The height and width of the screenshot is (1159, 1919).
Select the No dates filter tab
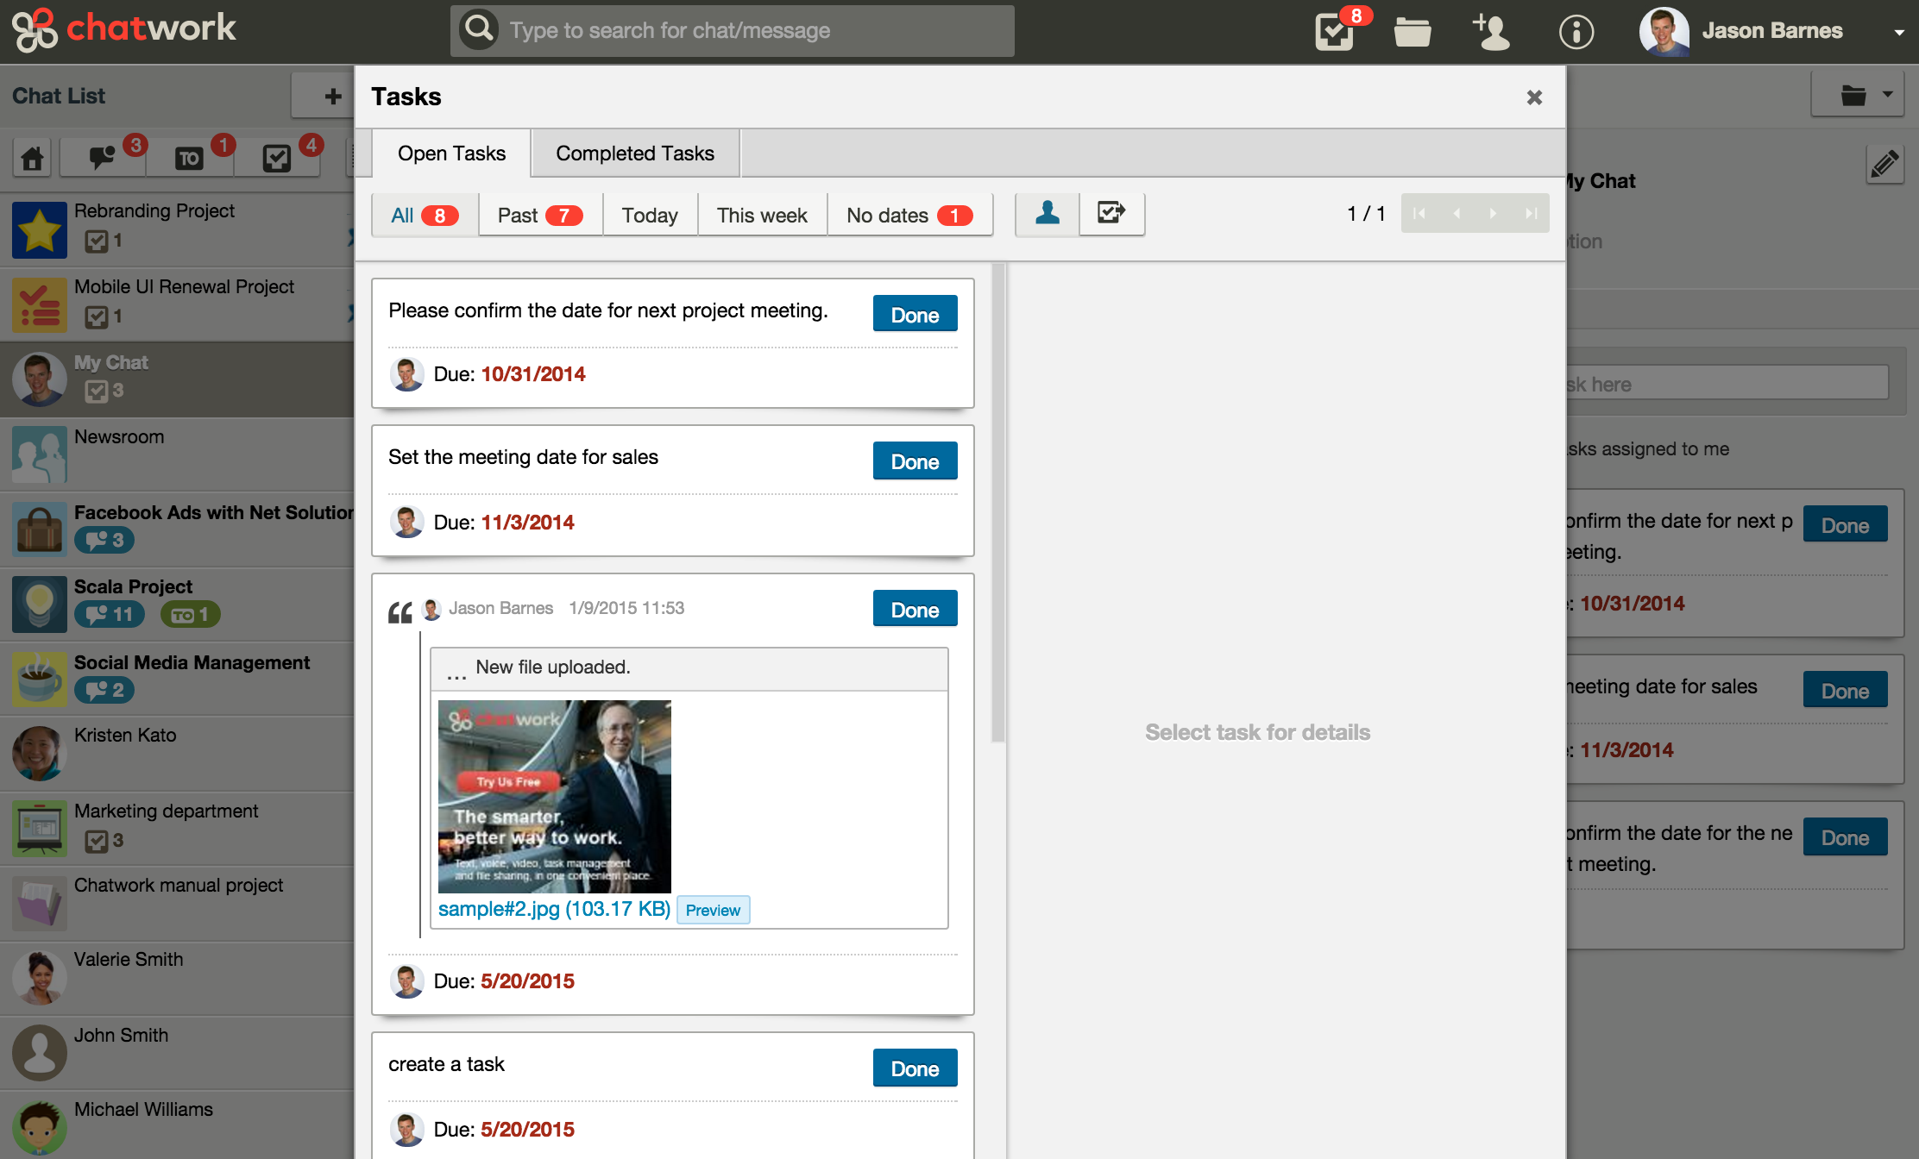[909, 215]
